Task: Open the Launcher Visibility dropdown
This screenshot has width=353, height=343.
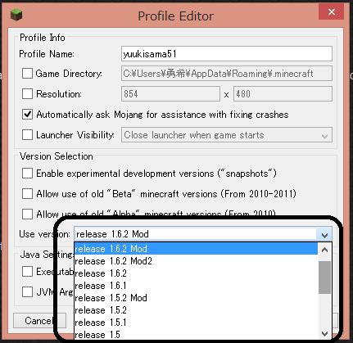Action: pos(227,134)
